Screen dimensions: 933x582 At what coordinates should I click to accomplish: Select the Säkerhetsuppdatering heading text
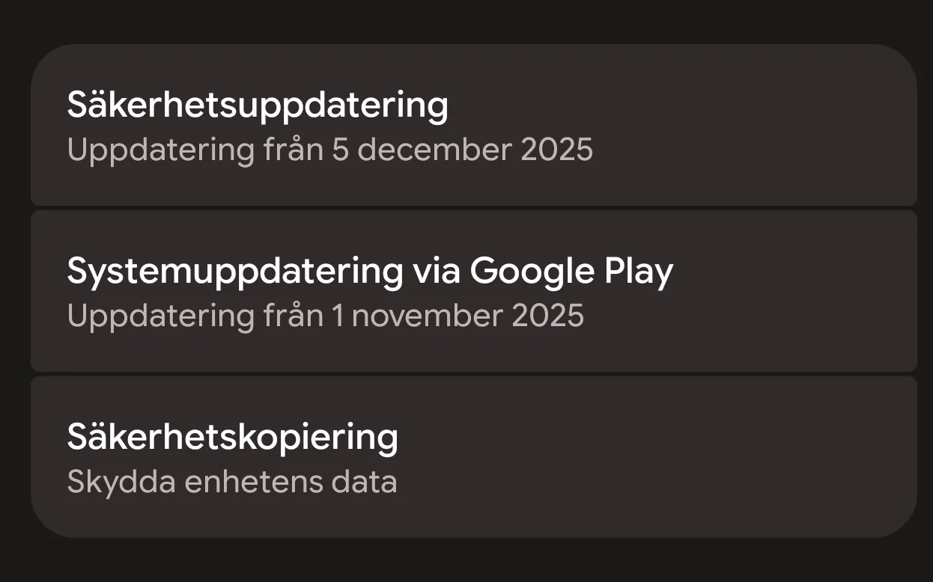[x=258, y=105]
